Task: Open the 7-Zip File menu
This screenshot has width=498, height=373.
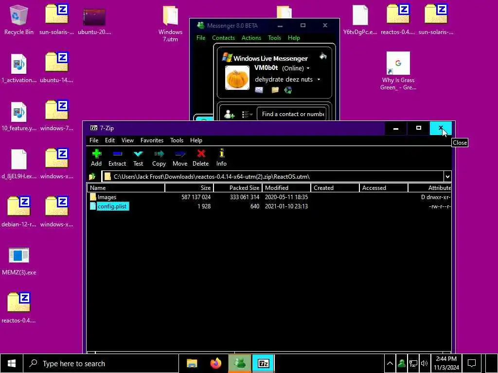Action: click(x=94, y=140)
